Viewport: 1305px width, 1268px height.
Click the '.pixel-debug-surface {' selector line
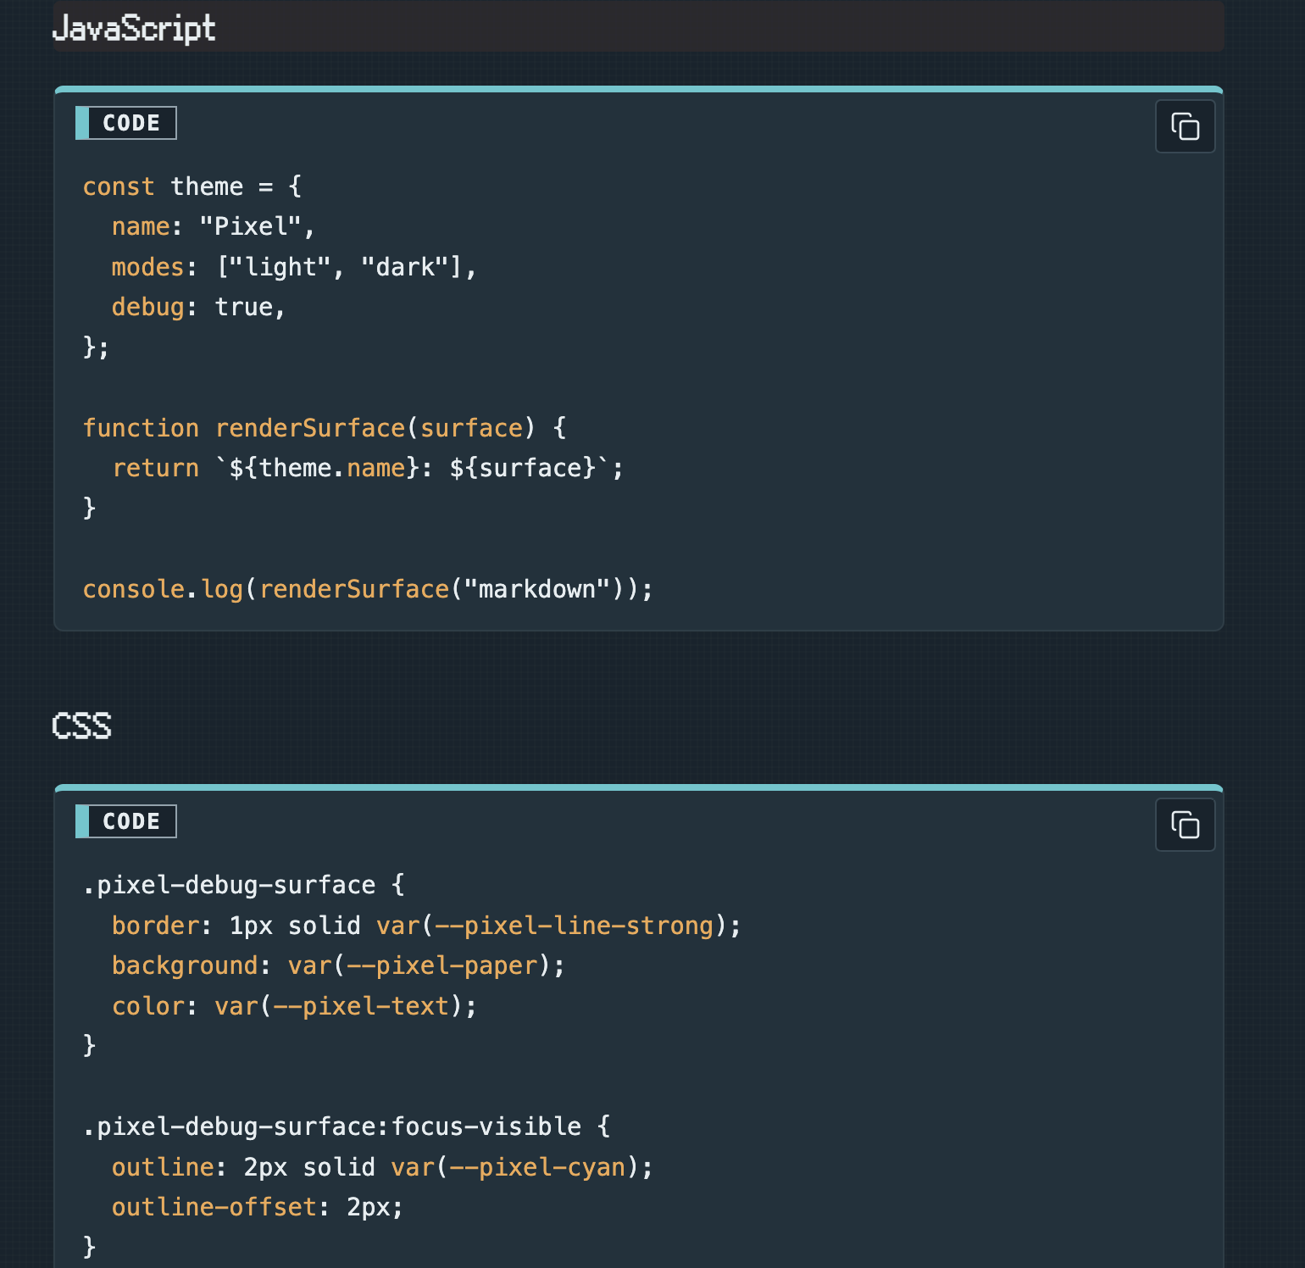pos(244,885)
